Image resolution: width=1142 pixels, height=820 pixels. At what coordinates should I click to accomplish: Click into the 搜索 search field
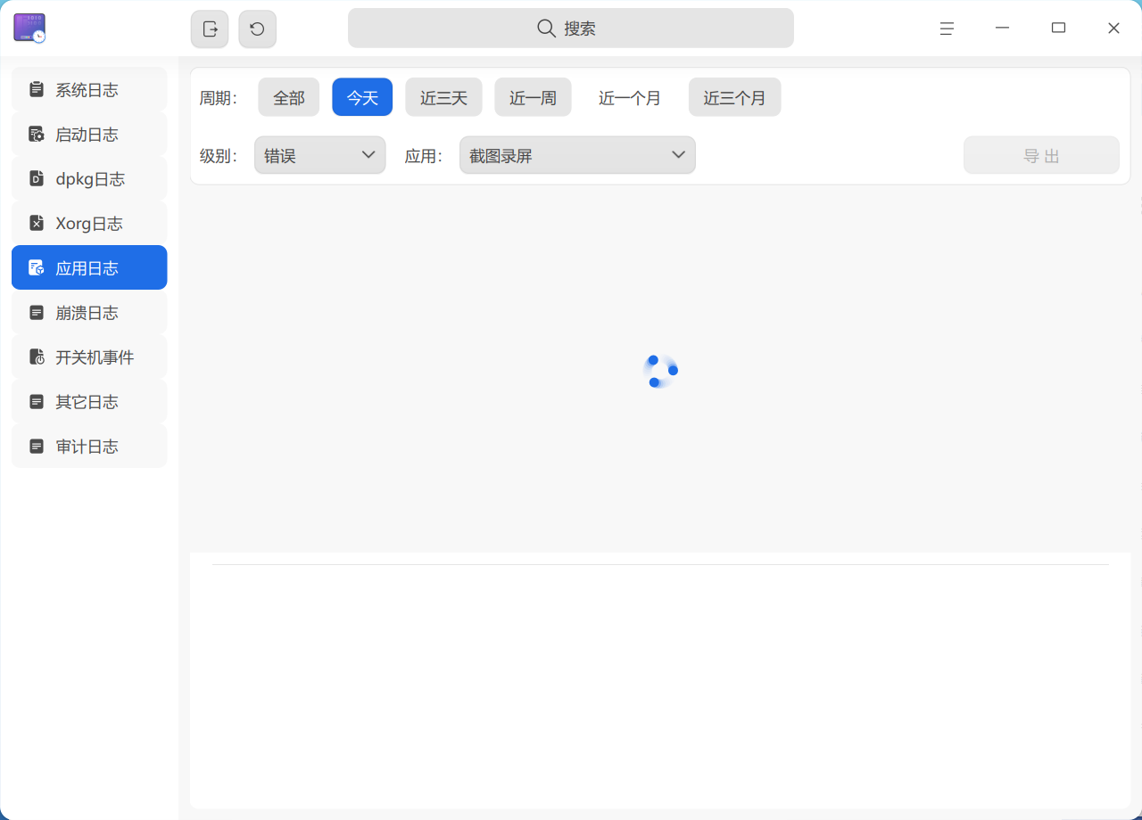click(x=571, y=29)
